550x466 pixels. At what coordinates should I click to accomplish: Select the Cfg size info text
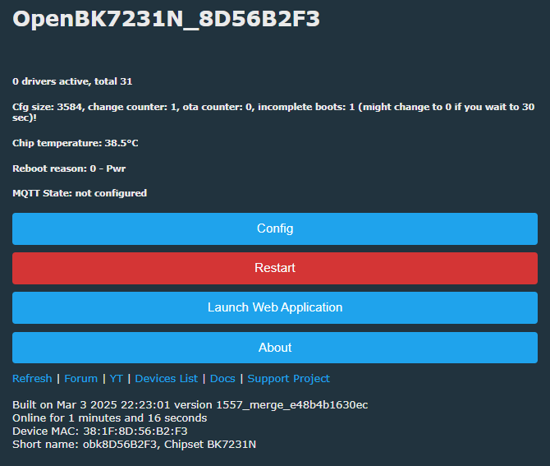(x=273, y=112)
